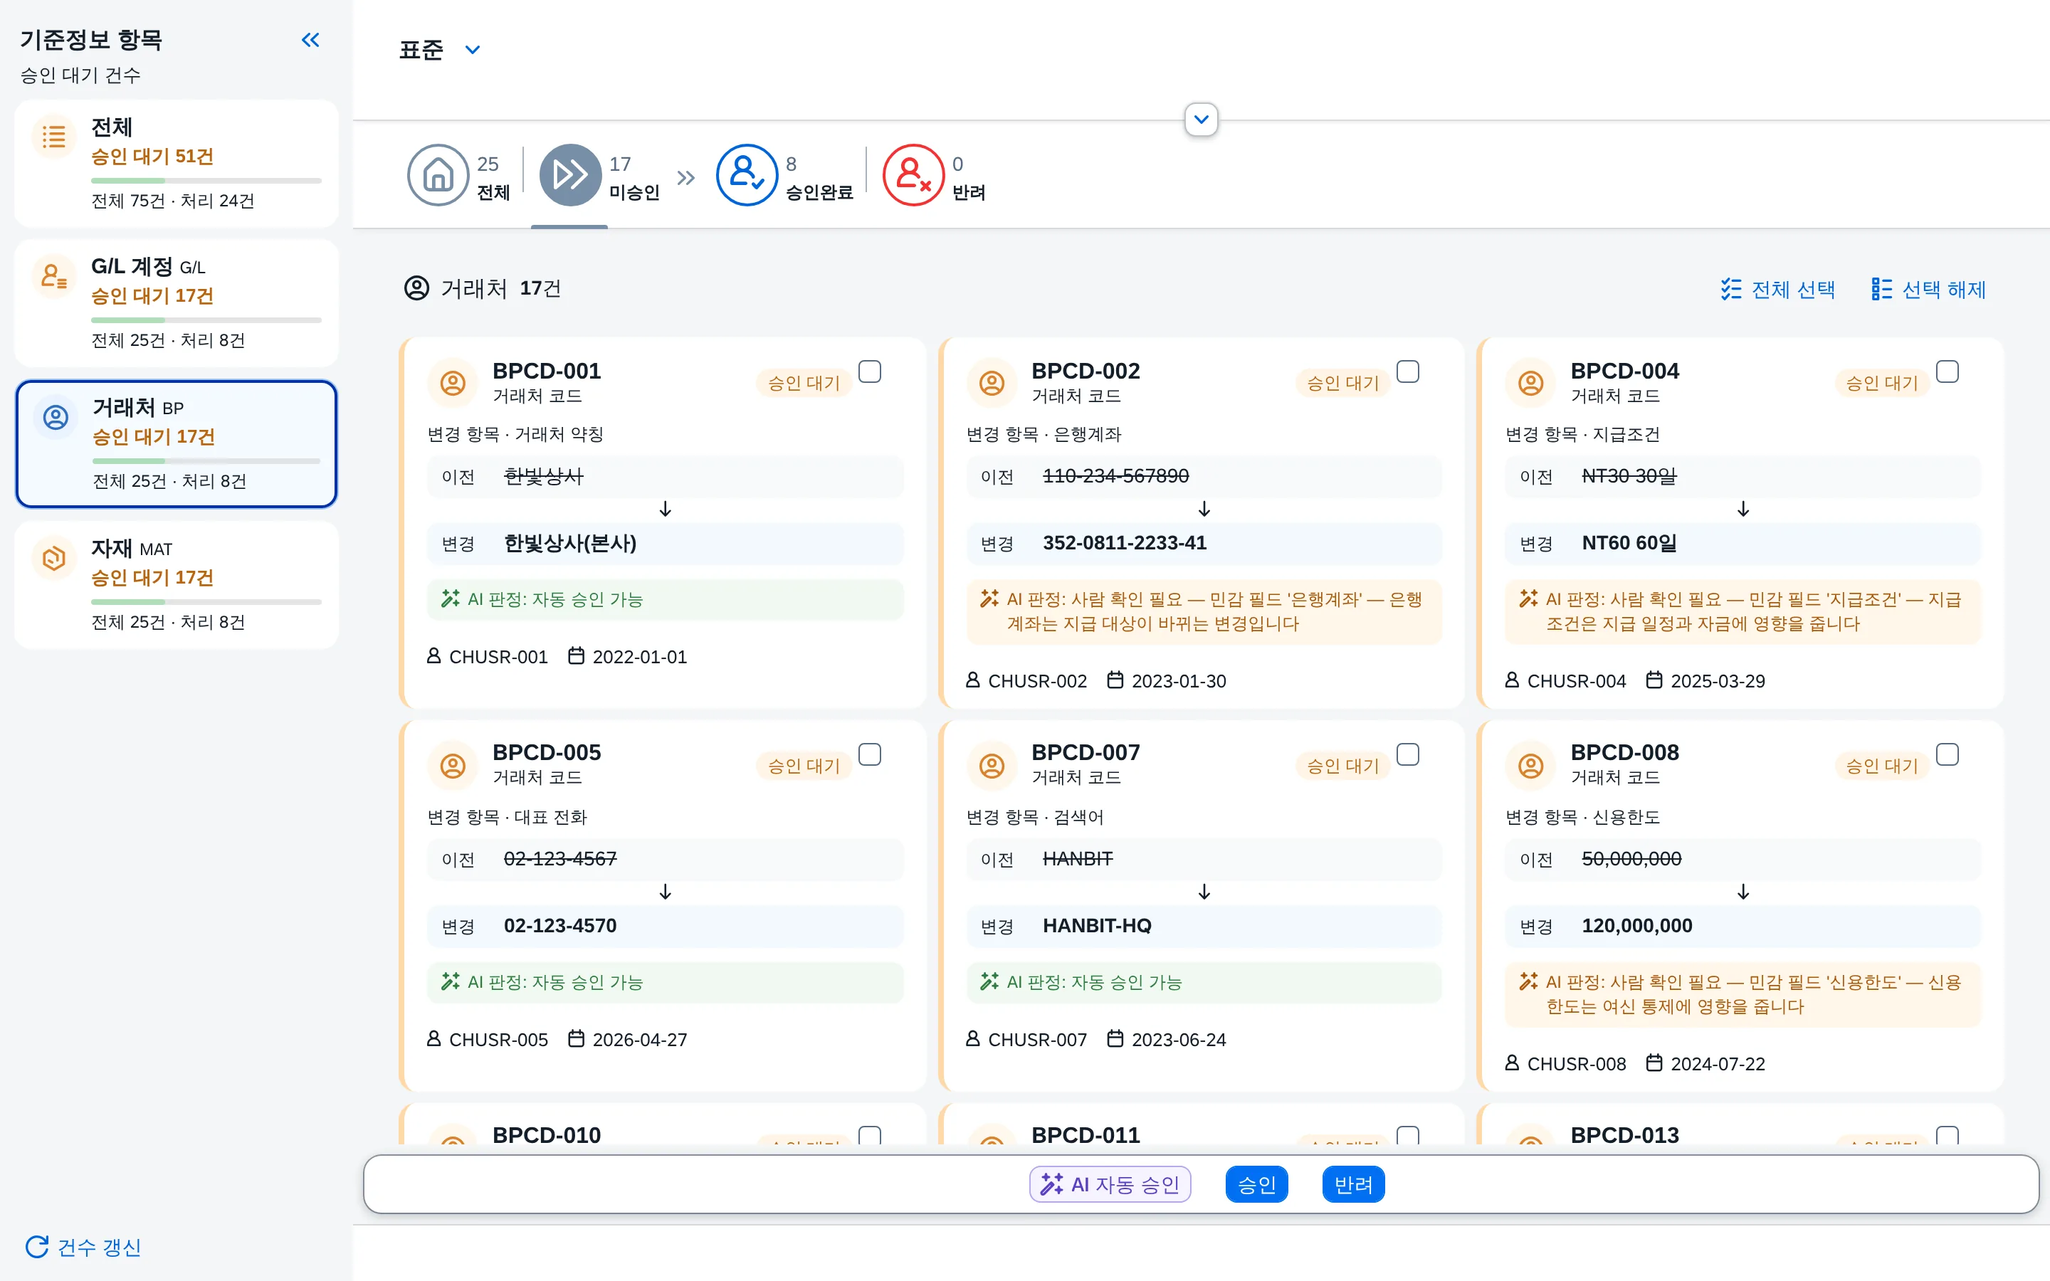Click the progress bar in 전체 sidebar card
Viewport: 2050px width, 1281px height.
pyautogui.click(x=206, y=181)
